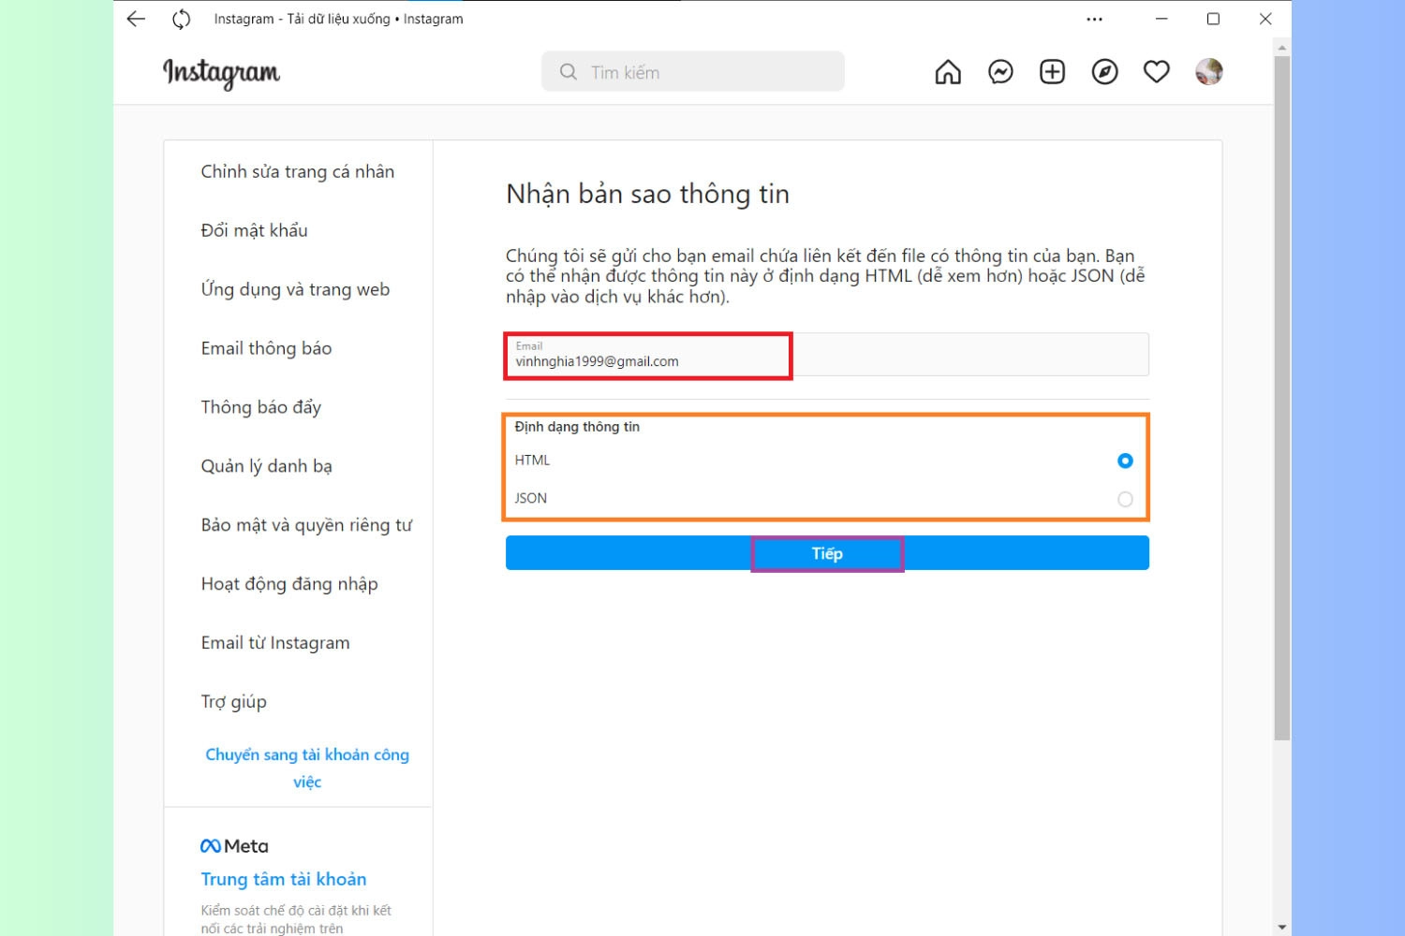Click the Nhận bản sao thông tin heading
1405x936 pixels.
coord(647,194)
